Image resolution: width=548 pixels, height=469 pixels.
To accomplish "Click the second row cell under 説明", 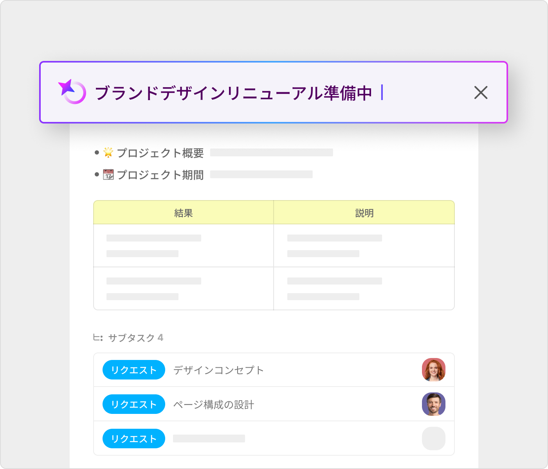I will pos(364,288).
